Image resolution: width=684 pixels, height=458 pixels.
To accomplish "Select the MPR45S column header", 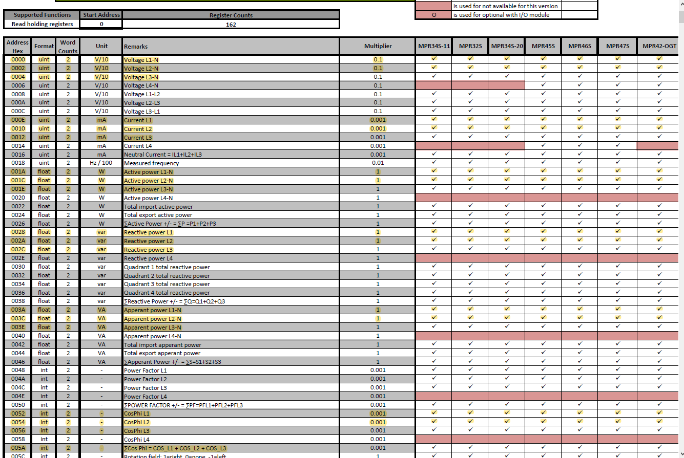I will pos(543,46).
